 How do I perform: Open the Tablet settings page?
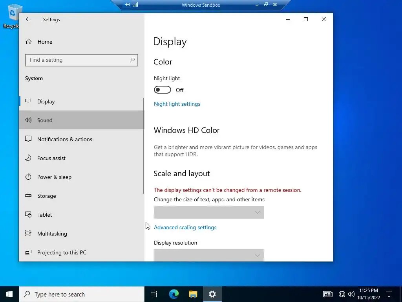click(x=81, y=215)
